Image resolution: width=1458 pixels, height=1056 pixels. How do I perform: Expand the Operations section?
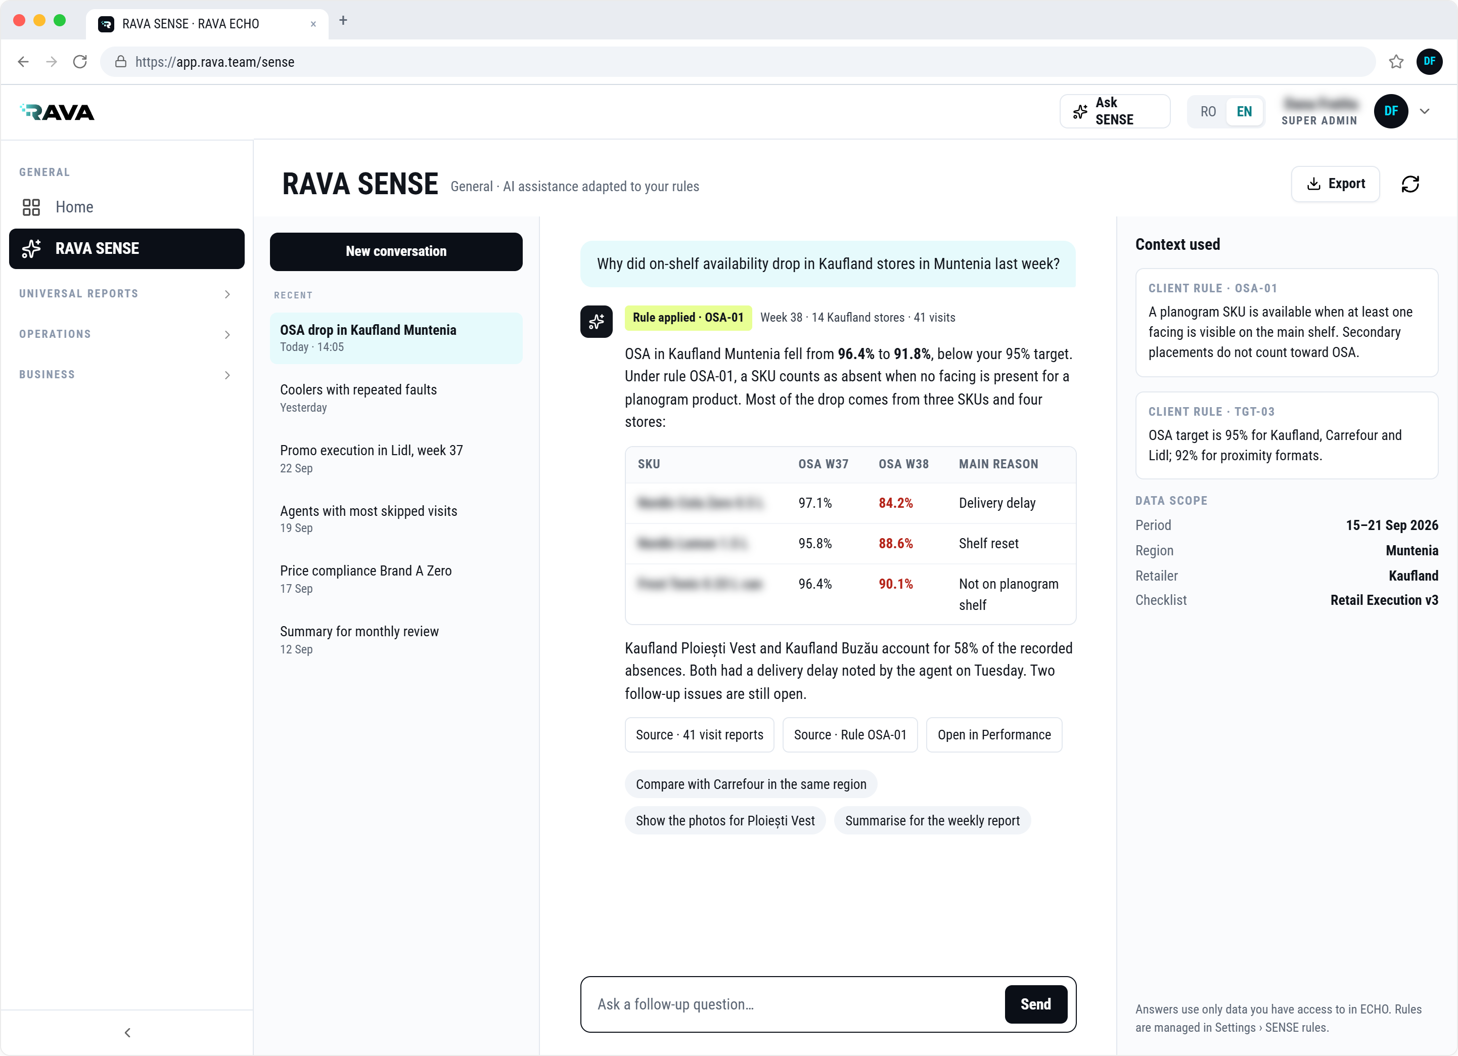pyautogui.click(x=127, y=334)
